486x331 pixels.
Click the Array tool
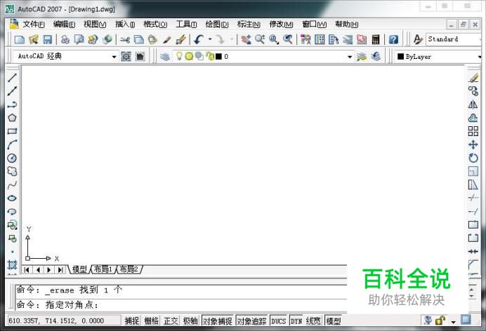click(473, 131)
